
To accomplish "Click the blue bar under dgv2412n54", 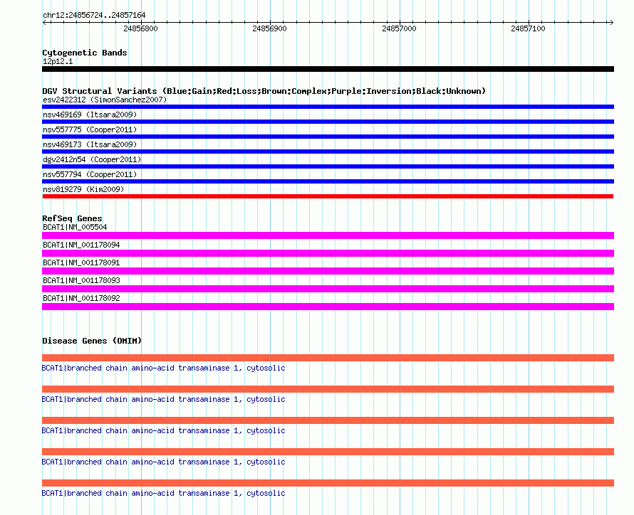I will 328,166.
